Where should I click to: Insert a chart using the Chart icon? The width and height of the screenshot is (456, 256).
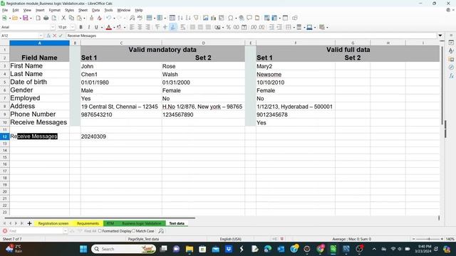tap(214, 18)
